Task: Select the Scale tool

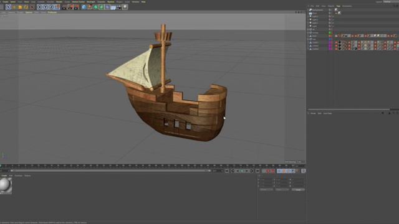Action: coord(20,7)
